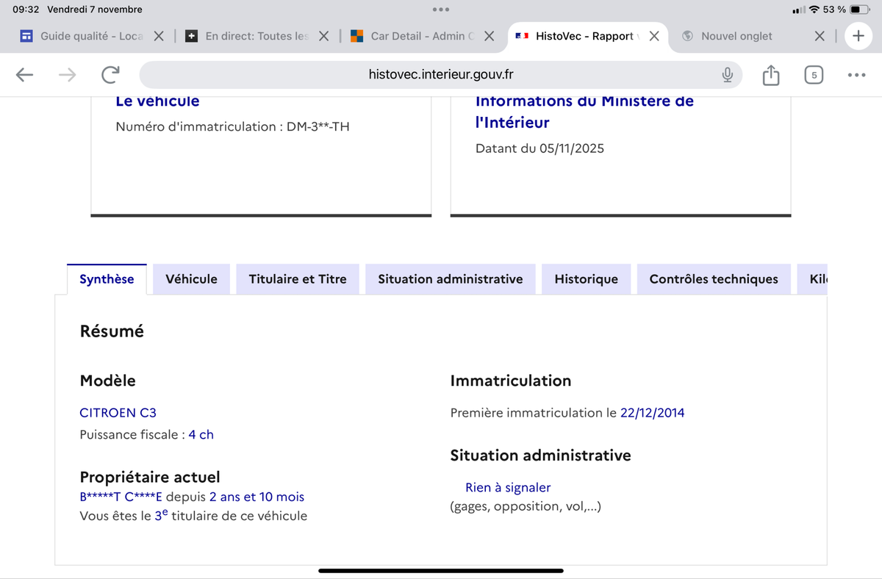This screenshot has height=579, width=882.
Task: Tap the browser back arrow
Action: pos(25,74)
